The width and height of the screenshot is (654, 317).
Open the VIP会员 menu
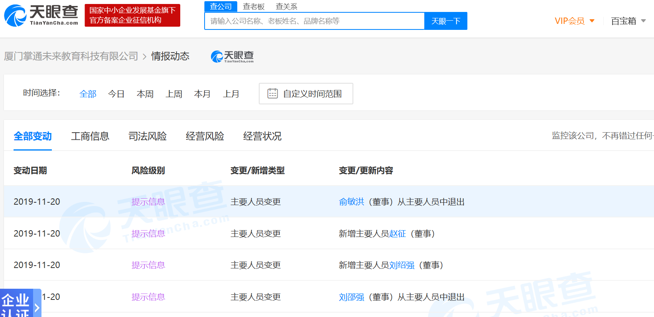click(x=569, y=21)
